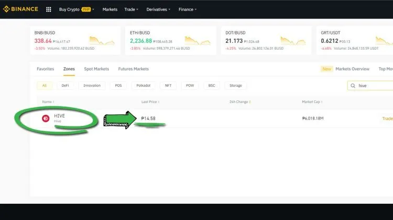Open the BNB/BUSD ticker card title

(x=45, y=33)
